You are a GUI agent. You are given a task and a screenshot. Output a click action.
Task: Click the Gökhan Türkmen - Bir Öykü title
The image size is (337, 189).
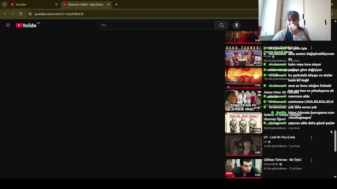coord(283,160)
